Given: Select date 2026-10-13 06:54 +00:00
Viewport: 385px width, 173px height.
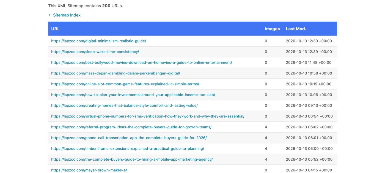Looking at the screenshot, I should [309, 116].
